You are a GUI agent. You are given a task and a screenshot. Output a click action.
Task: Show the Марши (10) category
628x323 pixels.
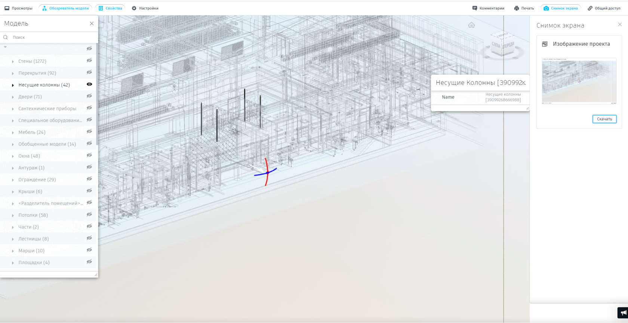point(89,250)
